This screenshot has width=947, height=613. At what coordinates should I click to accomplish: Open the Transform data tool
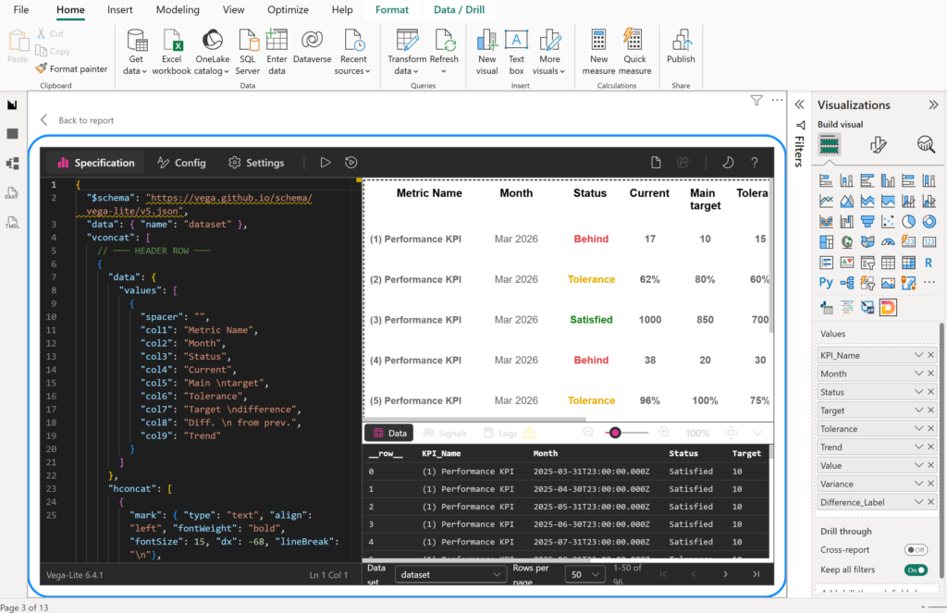(x=407, y=53)
